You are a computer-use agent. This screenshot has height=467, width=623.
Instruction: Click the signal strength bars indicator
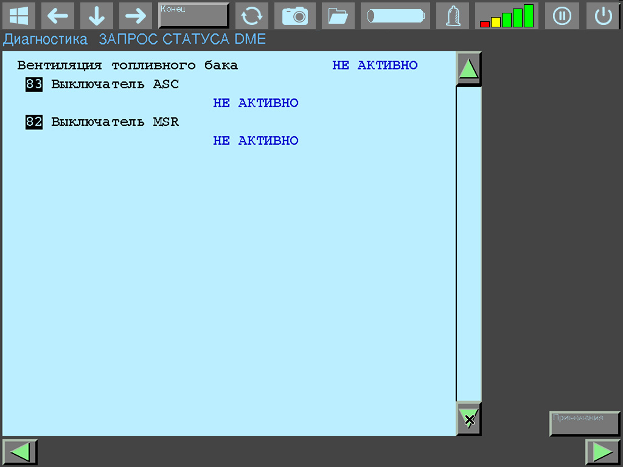tap(507, 16)
